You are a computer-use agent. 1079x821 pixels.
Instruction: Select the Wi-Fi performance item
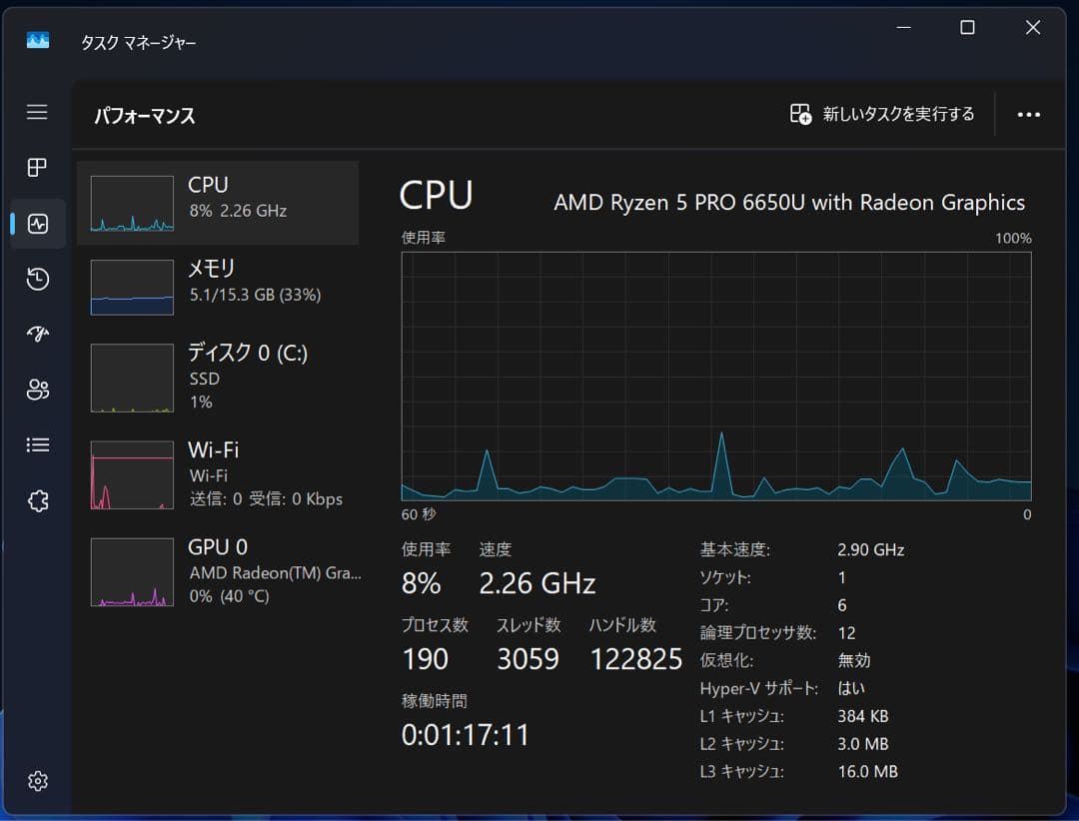[218, 474]
